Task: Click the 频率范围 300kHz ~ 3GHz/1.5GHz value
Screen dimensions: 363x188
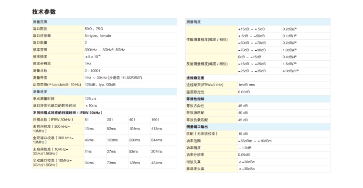Action: [105, 50]
